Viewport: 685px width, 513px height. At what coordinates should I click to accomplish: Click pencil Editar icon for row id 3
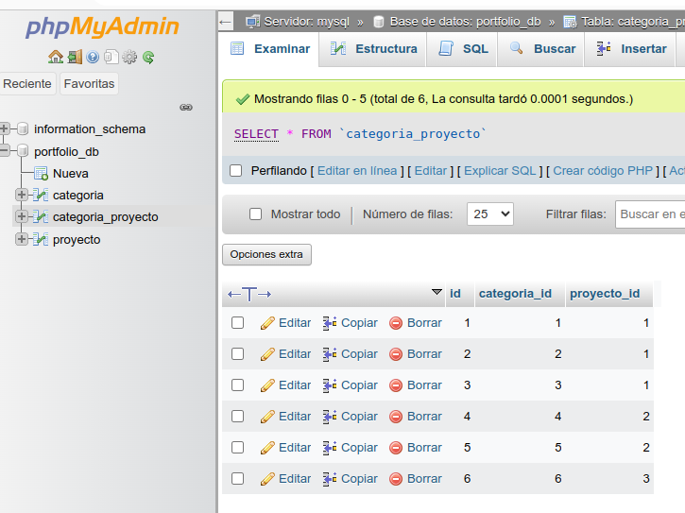click(x=267, y=385)
